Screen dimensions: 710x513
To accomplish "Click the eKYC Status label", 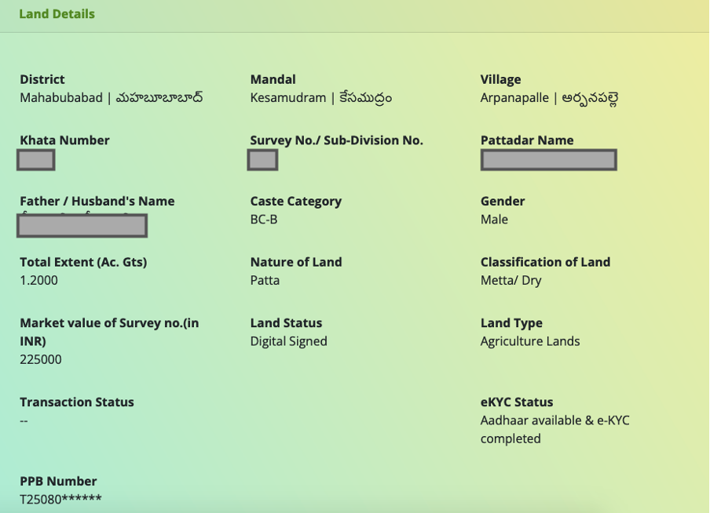I will click(517, 402).
